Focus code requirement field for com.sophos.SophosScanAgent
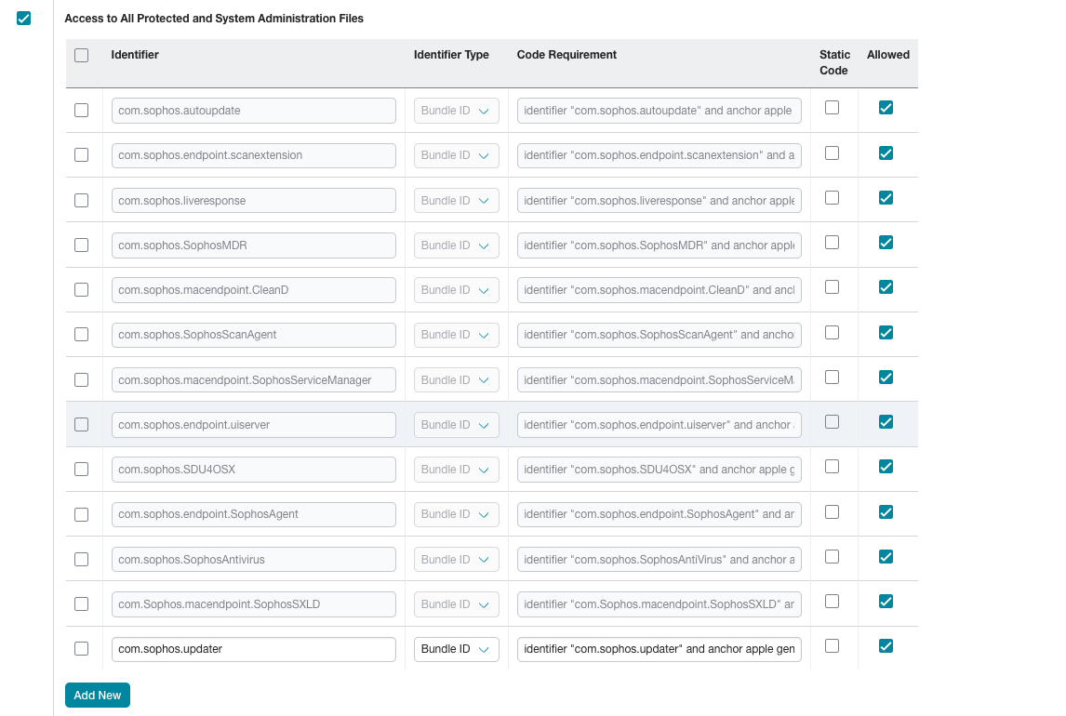 pos(659,335)
